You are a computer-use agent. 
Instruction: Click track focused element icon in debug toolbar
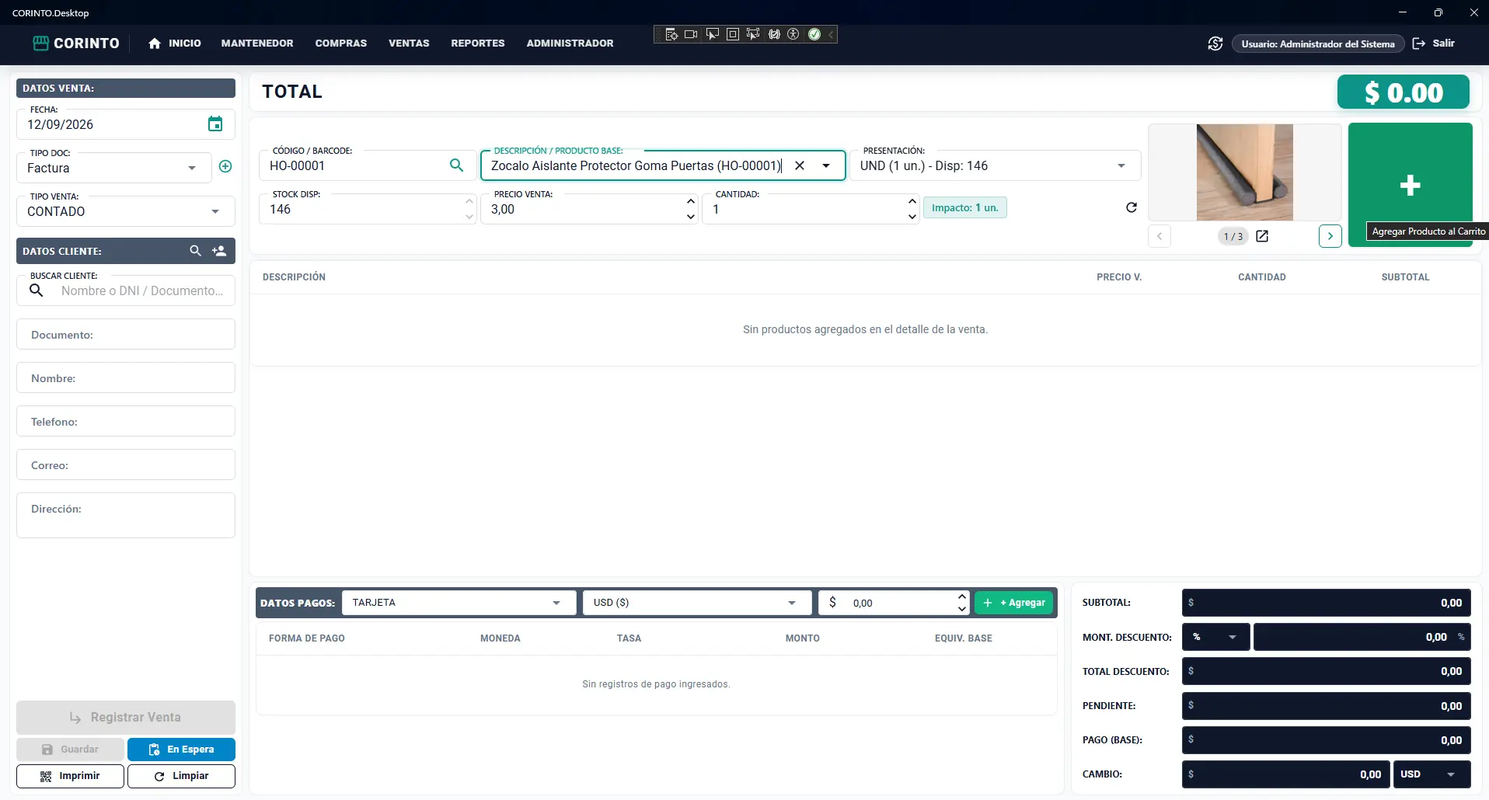(x=752, y=34)
